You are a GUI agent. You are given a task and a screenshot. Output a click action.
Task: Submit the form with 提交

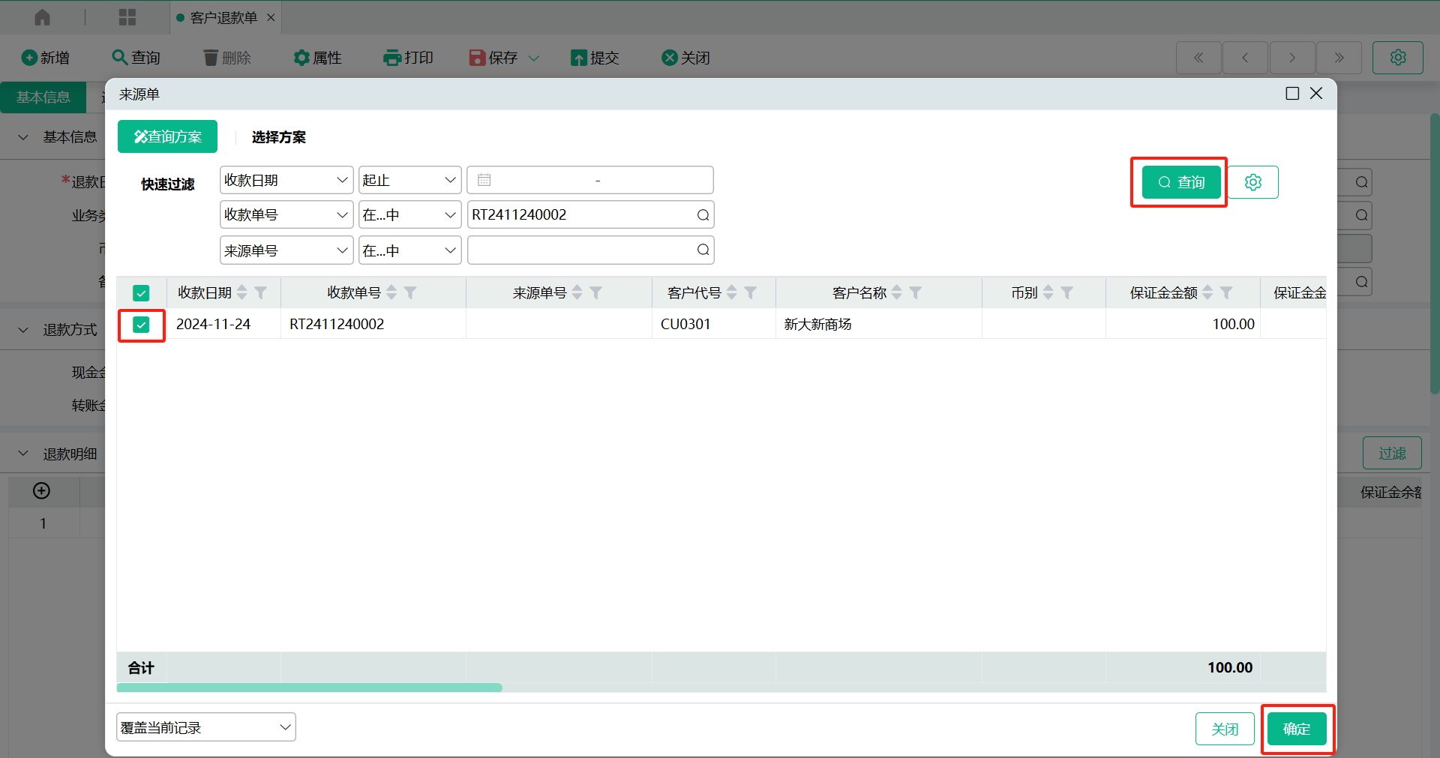pos(595,58)
